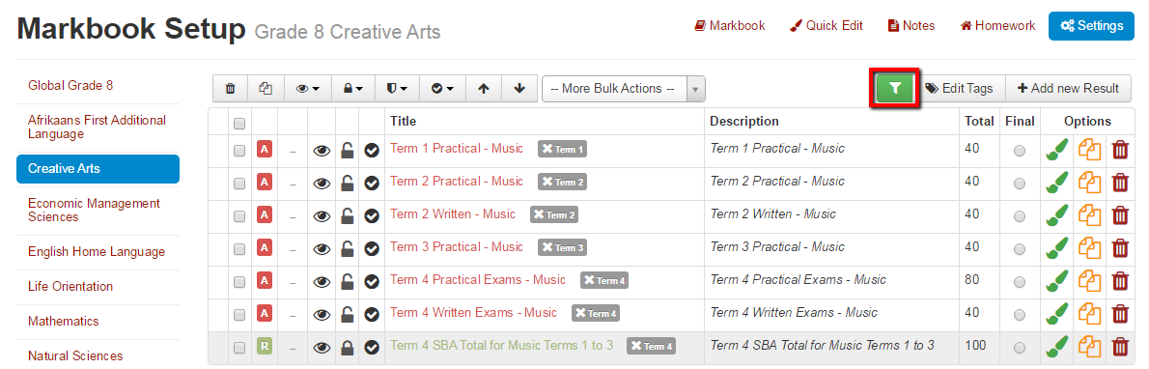Click the bulk delete trash toolbar icon
The image size is (1149, 369).
click(230, 88)
